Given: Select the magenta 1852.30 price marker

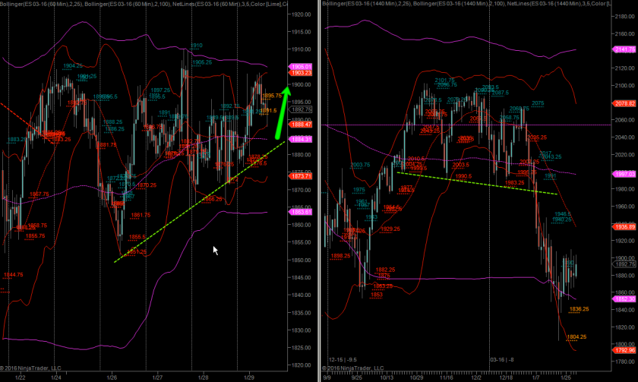Looking at the screenshot, I should [624, 299].
